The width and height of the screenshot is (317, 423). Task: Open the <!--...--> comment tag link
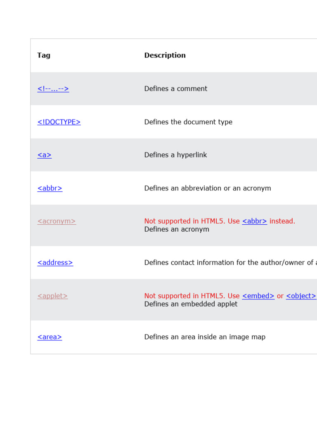pyautogui.click(x=53, y=89)
